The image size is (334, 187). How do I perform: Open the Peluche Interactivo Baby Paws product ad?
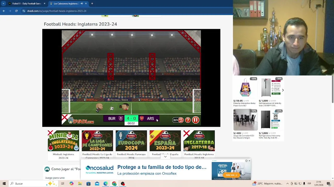click(245, 92)
